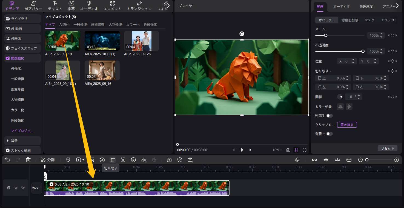Toggle the 背景 background switch
The height and width of the screenshot is (208, 404).
tap(329, 134)
